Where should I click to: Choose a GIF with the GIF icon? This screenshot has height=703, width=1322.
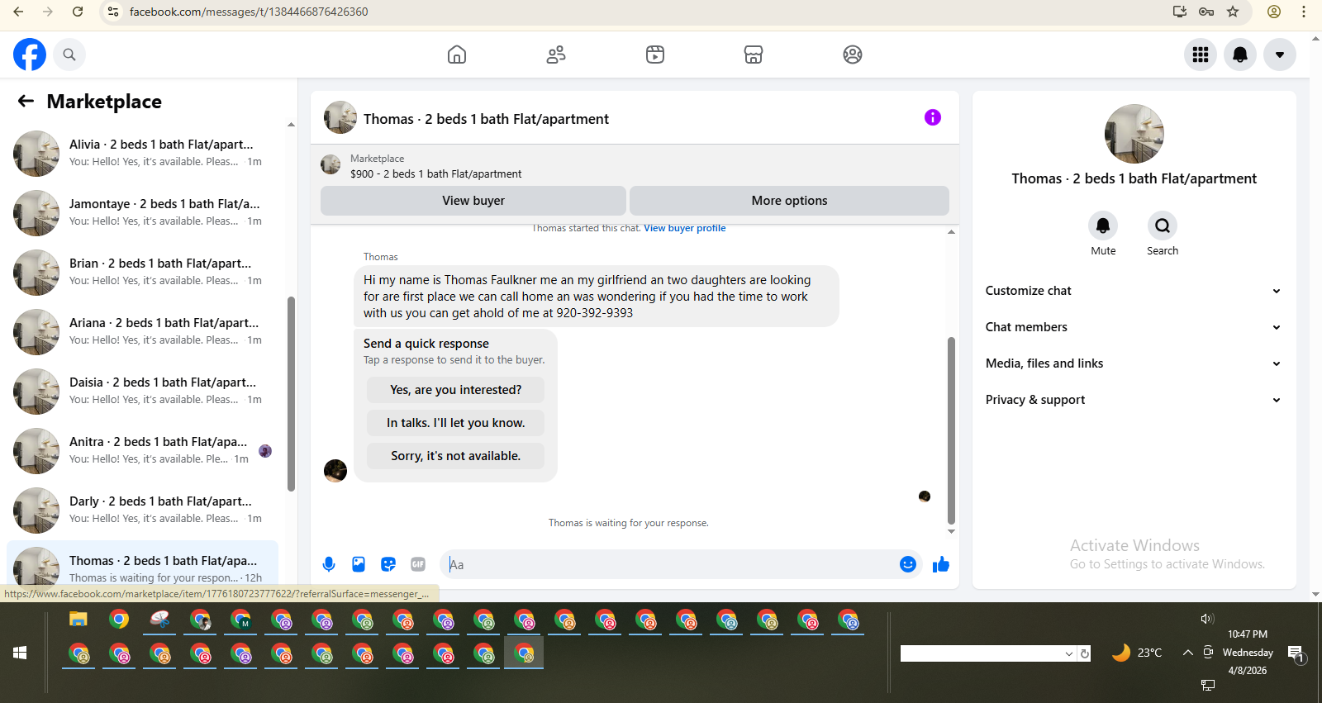point(418,564)
